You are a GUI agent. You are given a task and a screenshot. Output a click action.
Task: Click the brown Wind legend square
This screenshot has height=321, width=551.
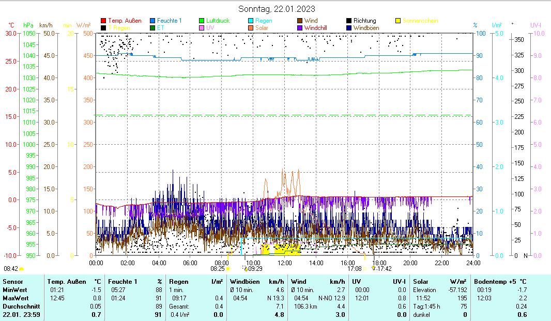[300, 21]
